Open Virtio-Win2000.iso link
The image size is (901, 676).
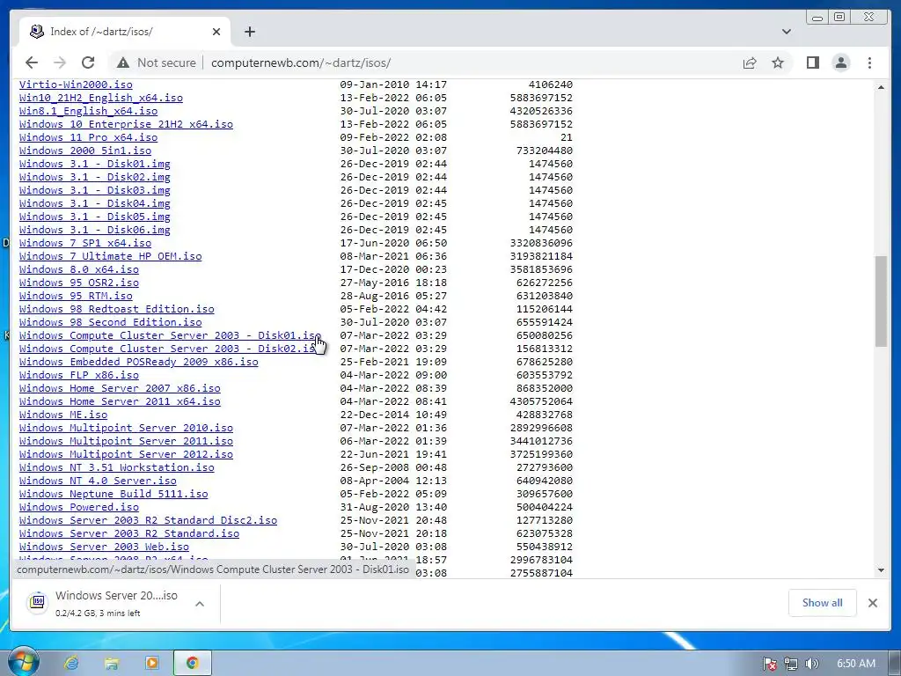(76, 84)
